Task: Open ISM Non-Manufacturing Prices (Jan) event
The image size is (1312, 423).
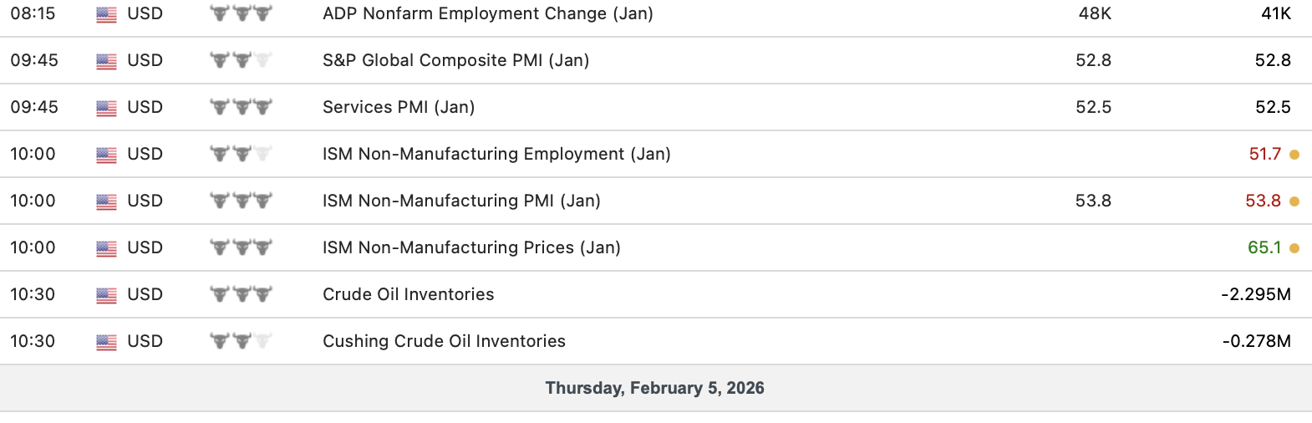Action: [471, 248]
